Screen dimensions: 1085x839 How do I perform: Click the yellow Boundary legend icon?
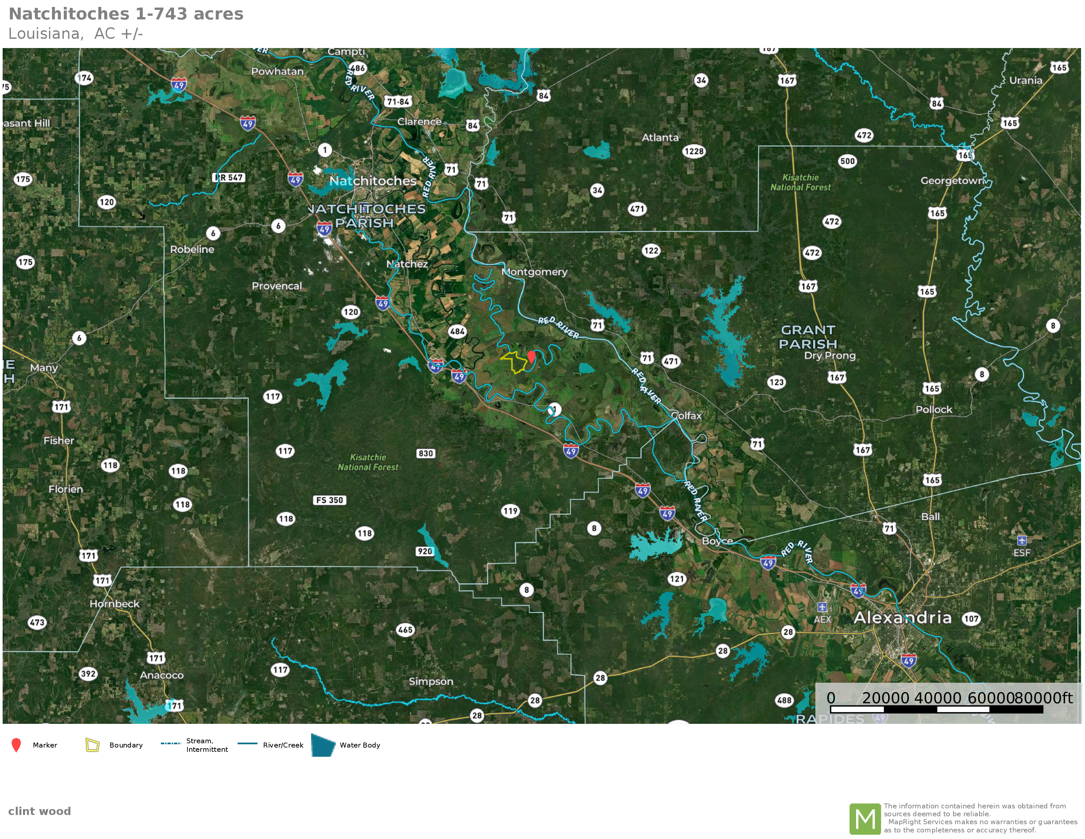(92, 745)
